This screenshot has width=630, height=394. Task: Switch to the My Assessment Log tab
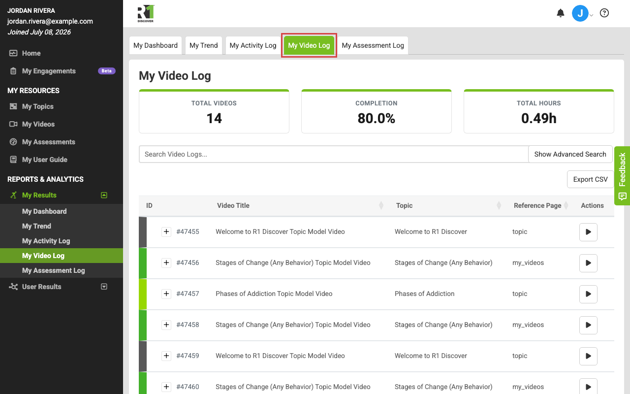[373, 45]
